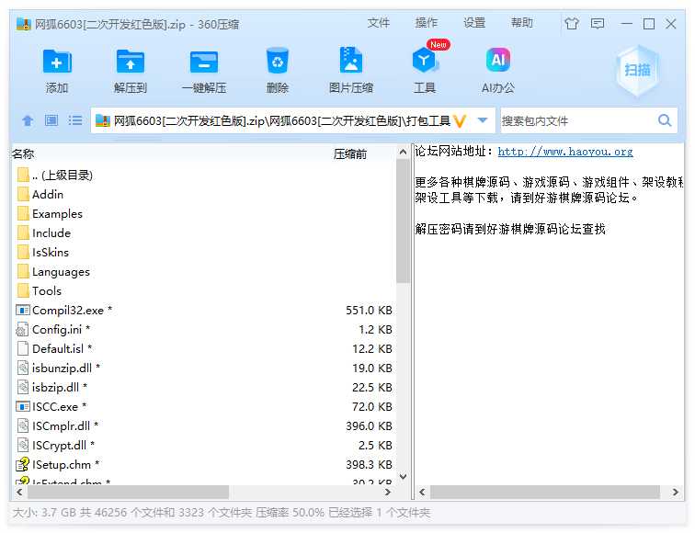The width and height of the screenshot is (695, 533).
Task: Switch to the icon view mode button
Action: click(51, 120)
